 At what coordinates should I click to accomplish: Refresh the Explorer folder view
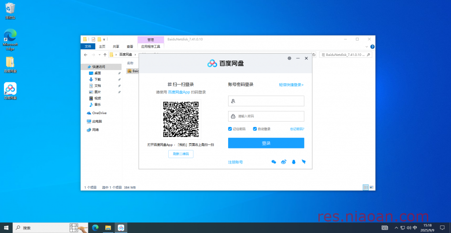[314, 55]
